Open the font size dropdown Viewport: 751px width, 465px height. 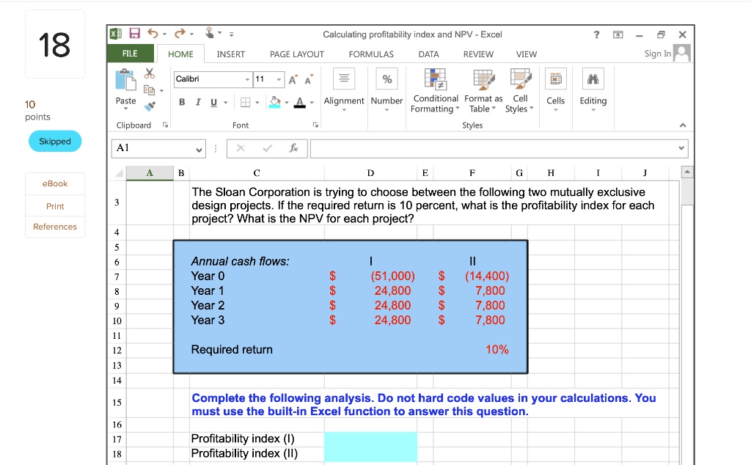pos(279,78)
